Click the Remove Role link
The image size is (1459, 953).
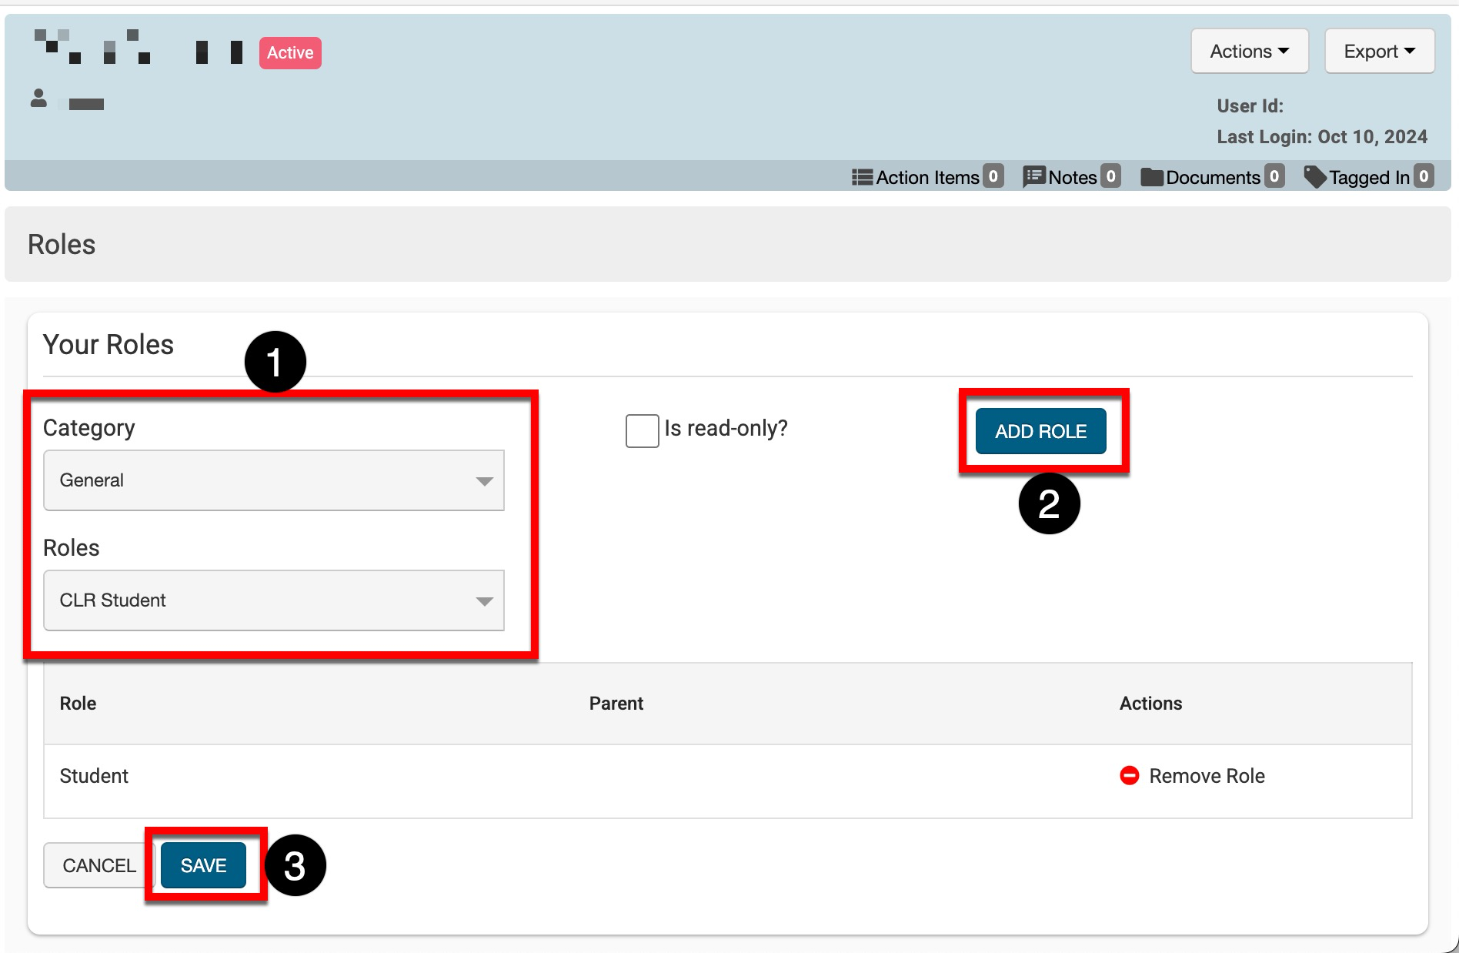[x=1206, y=776]
